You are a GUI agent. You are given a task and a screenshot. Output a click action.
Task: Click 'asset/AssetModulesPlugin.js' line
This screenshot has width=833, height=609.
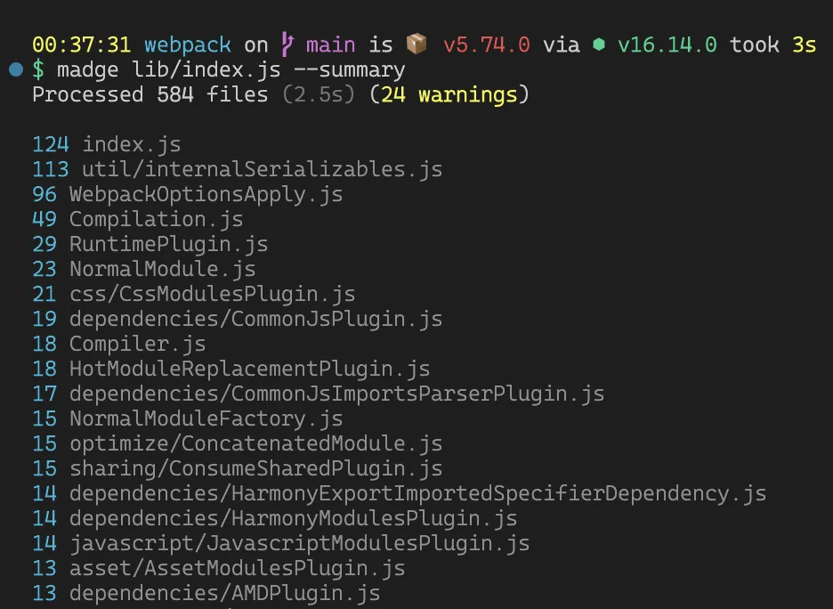point(218,569)
